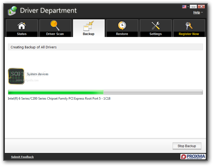The image size is (213, 166).
Task: Select the Backup tab label
Action: tap(88, 34)
